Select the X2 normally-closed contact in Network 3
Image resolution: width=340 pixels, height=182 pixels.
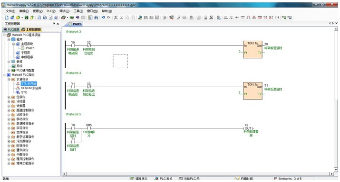click(x=89, y=45)
